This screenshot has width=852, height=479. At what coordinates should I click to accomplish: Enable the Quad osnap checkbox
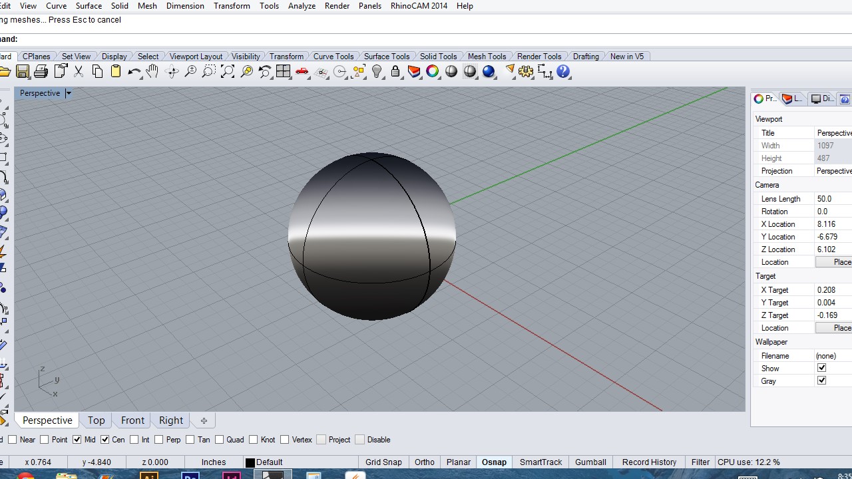219,440
